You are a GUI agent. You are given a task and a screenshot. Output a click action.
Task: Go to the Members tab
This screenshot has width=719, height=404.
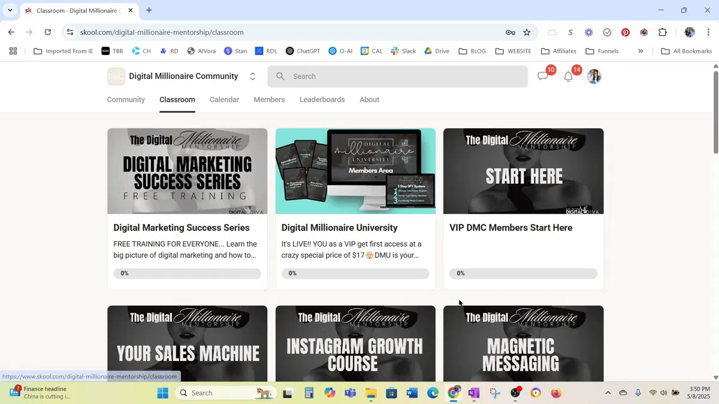pos(269,99)
